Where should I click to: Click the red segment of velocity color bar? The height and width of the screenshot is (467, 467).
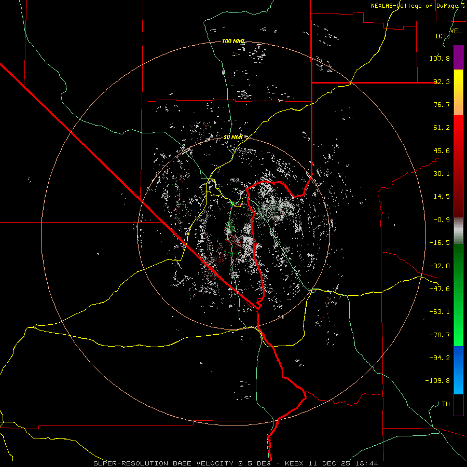click(458, 166)
